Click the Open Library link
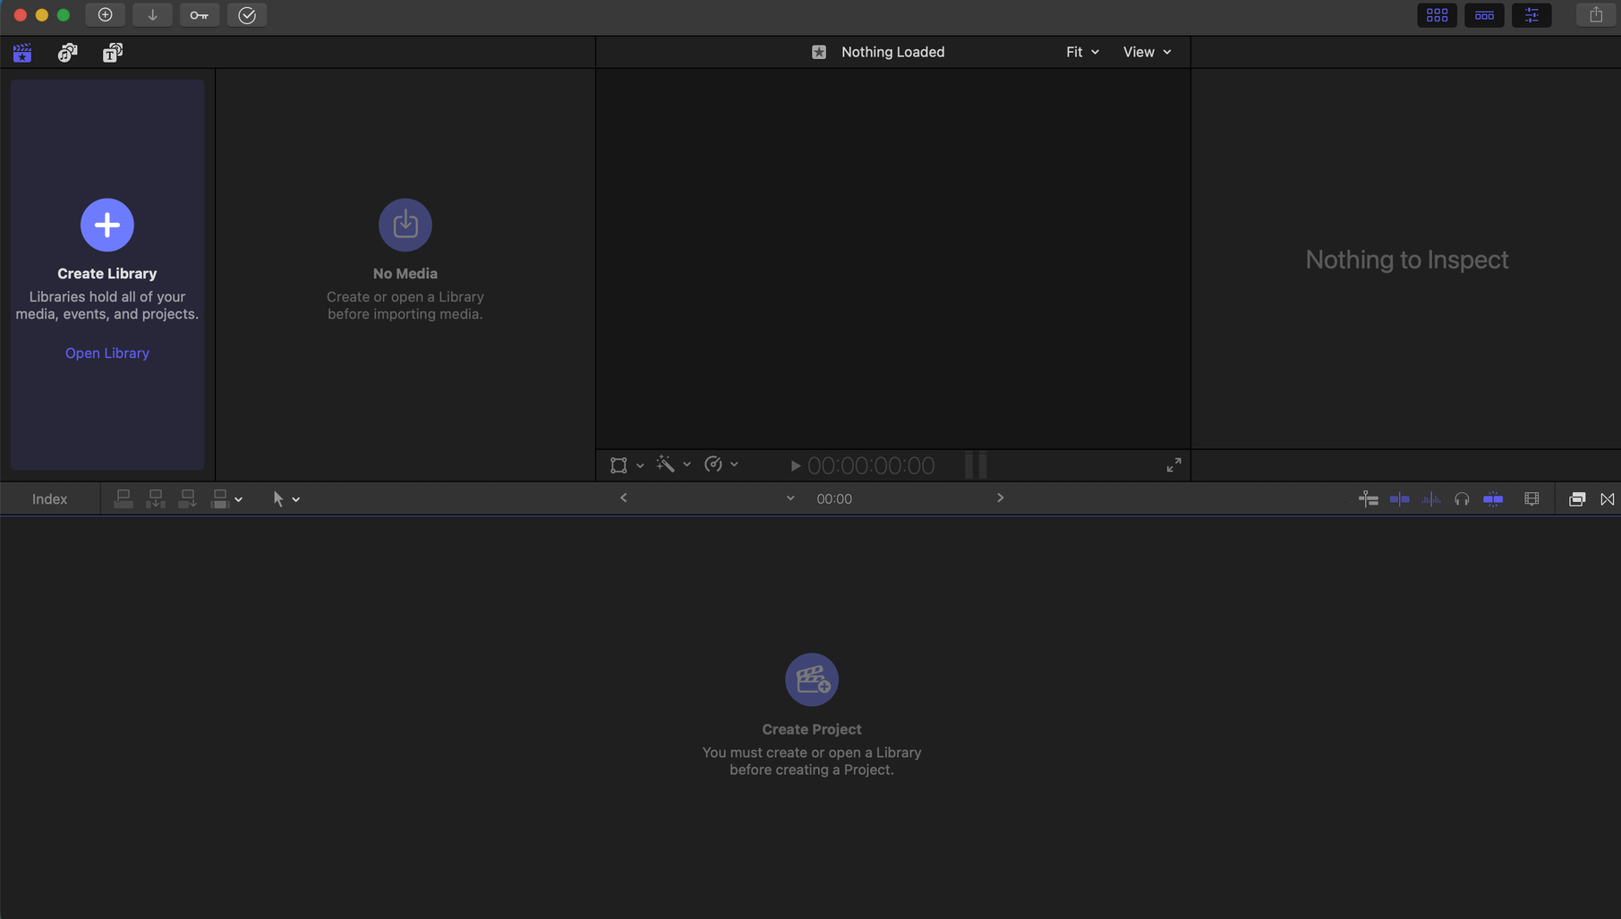 click(x=107, y=353)
